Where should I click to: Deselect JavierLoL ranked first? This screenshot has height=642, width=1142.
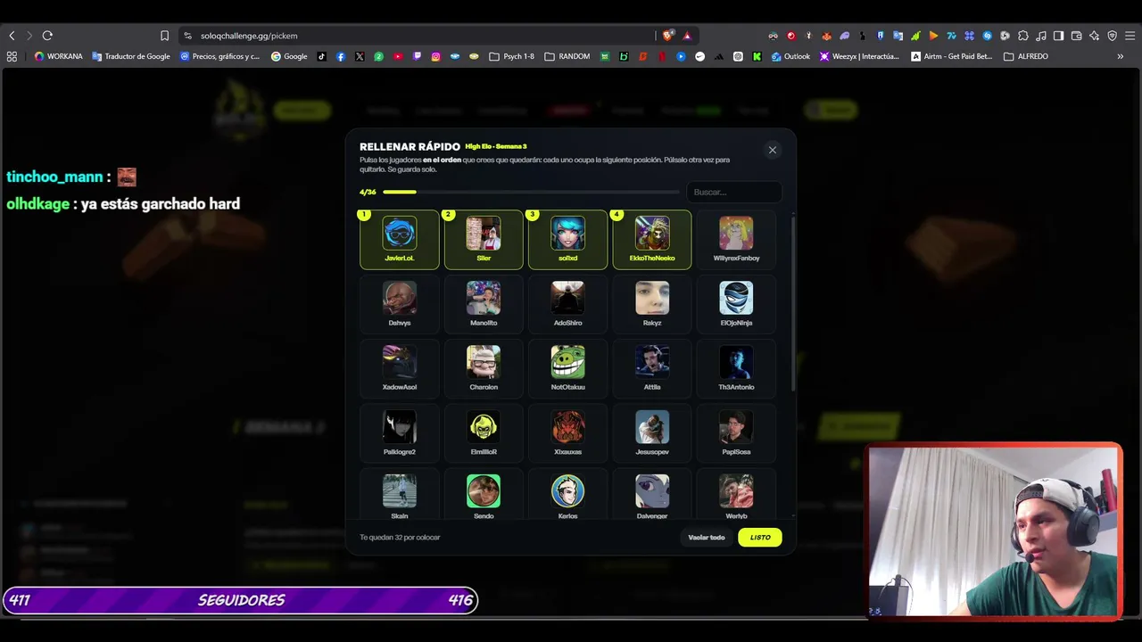tap(400, 239)
